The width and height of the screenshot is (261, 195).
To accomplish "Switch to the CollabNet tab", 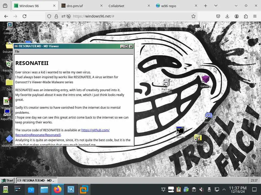I will click(x=129, y=6).
